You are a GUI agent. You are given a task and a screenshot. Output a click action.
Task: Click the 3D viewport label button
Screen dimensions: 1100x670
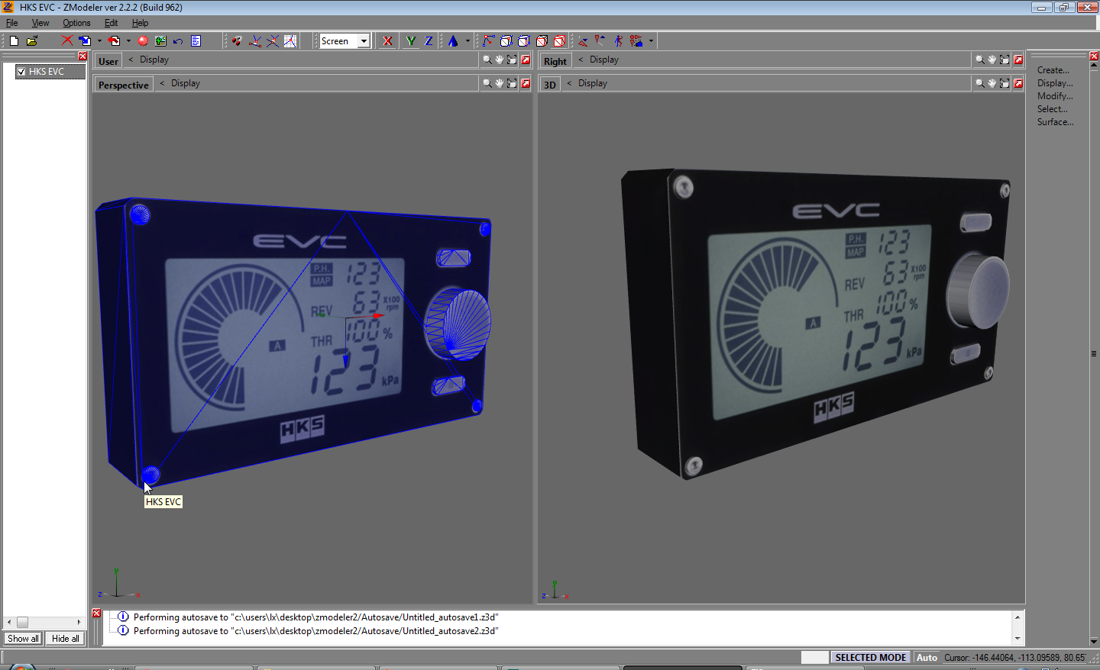tap(550, 85)
